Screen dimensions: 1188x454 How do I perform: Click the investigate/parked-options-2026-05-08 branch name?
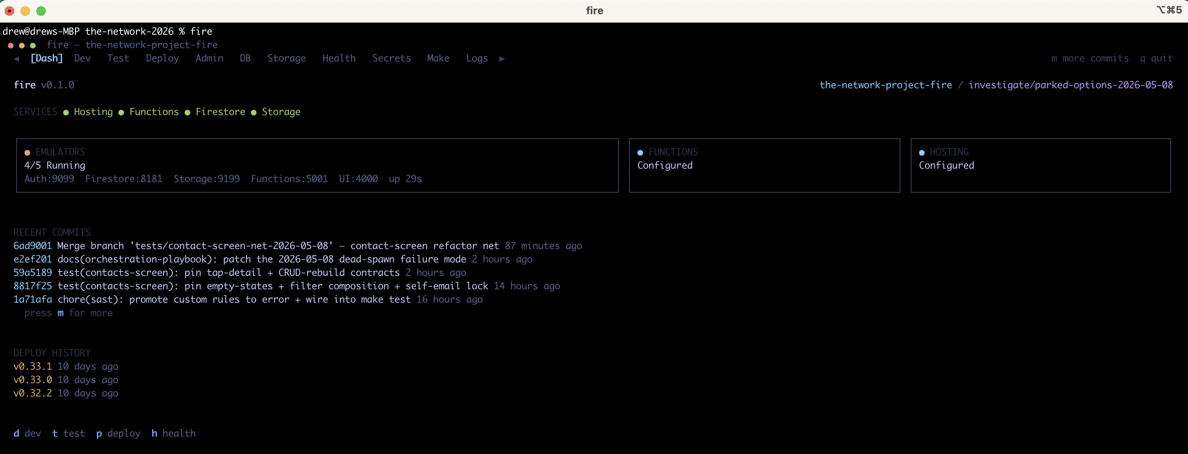click(x=1070, y=85)
